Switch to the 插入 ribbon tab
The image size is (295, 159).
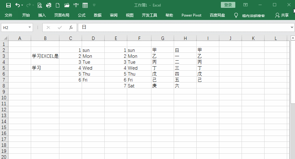point(42,15)
